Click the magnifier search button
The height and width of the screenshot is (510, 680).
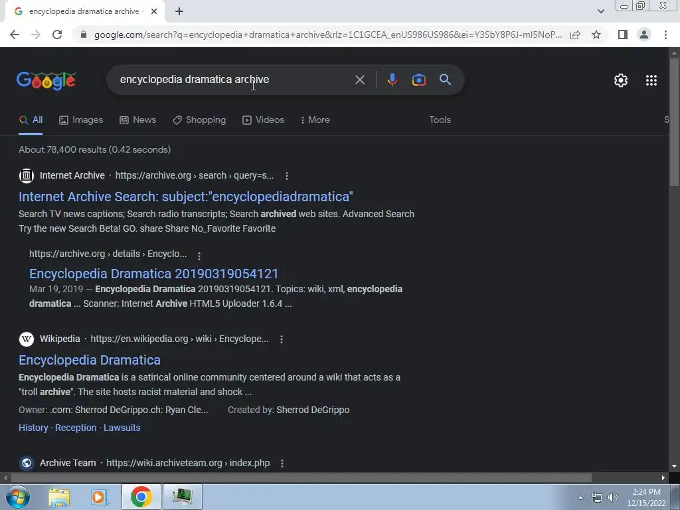(x=446, y=80)
